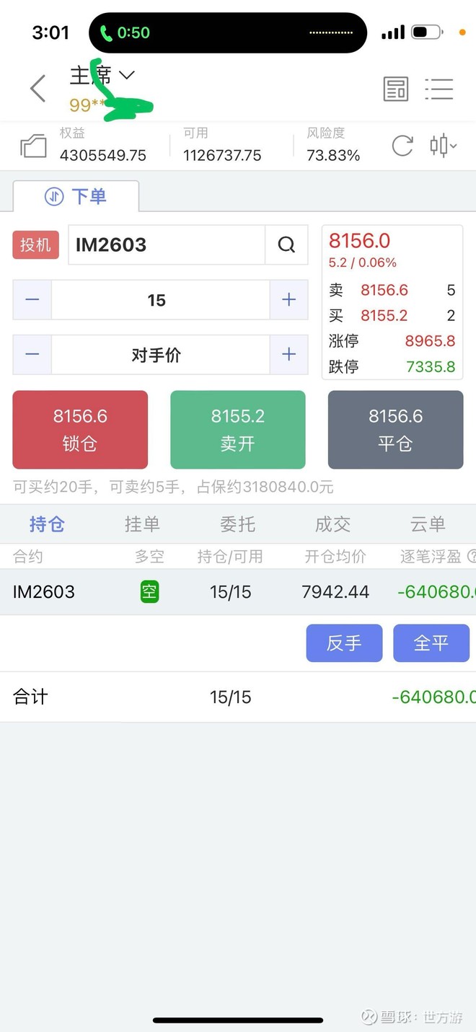Image resolution: width=476 pixels, height=1032 pixels.
Task: Open the 对手价 price type selector
Action: (x=159, y=354)
